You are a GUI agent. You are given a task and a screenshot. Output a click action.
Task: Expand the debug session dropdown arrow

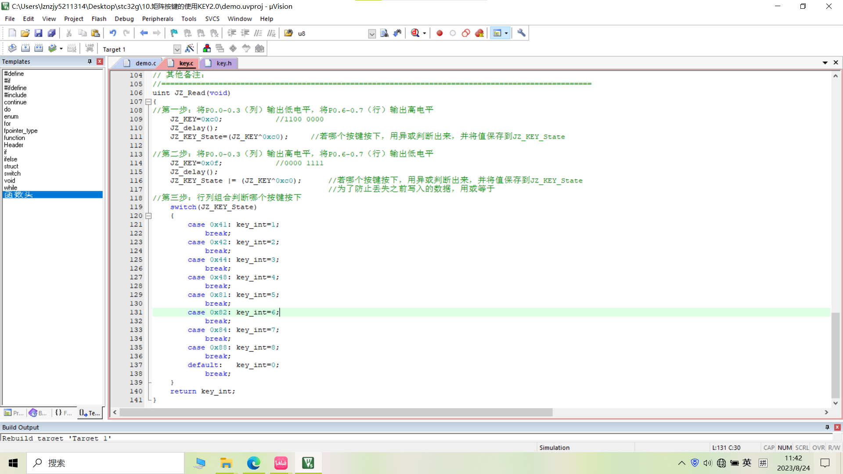424,33
